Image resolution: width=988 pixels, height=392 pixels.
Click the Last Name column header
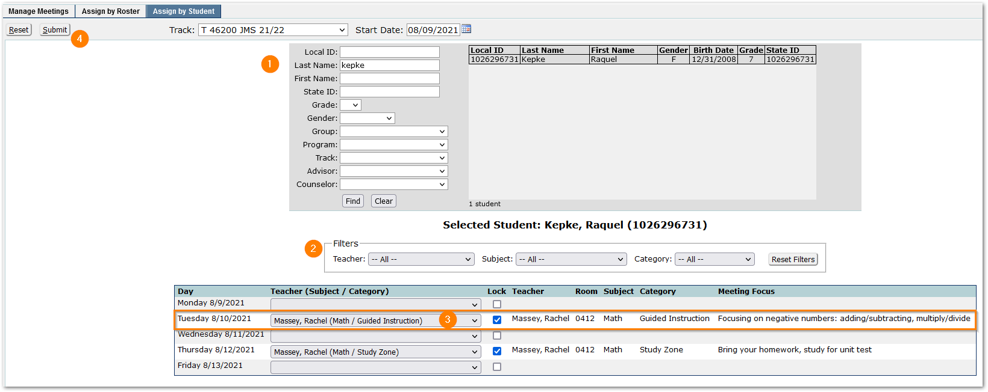(555, 51)
